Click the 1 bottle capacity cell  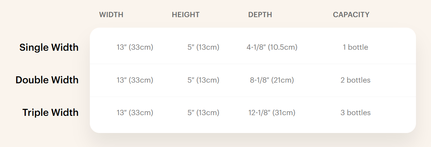(x=355, y=47)
